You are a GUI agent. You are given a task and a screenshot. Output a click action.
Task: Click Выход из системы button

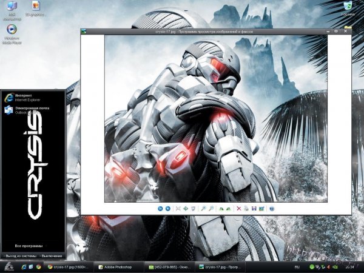coord(21,256)
